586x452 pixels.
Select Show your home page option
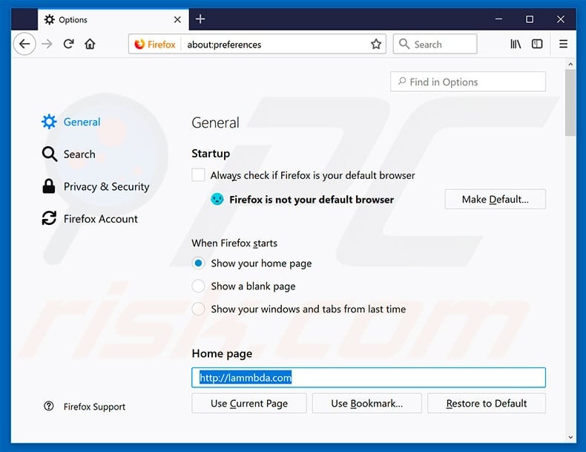tap(199, 263)
